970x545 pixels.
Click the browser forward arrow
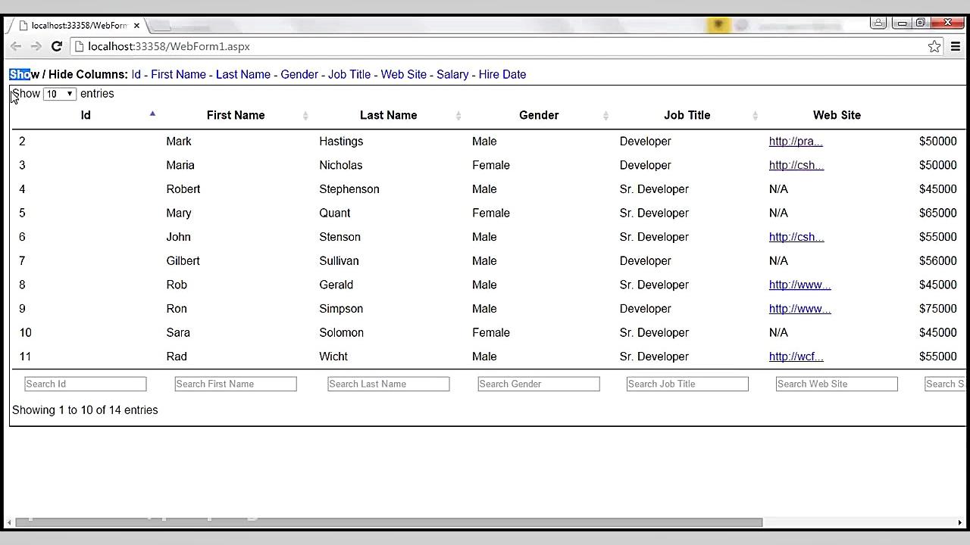(36, 46)
